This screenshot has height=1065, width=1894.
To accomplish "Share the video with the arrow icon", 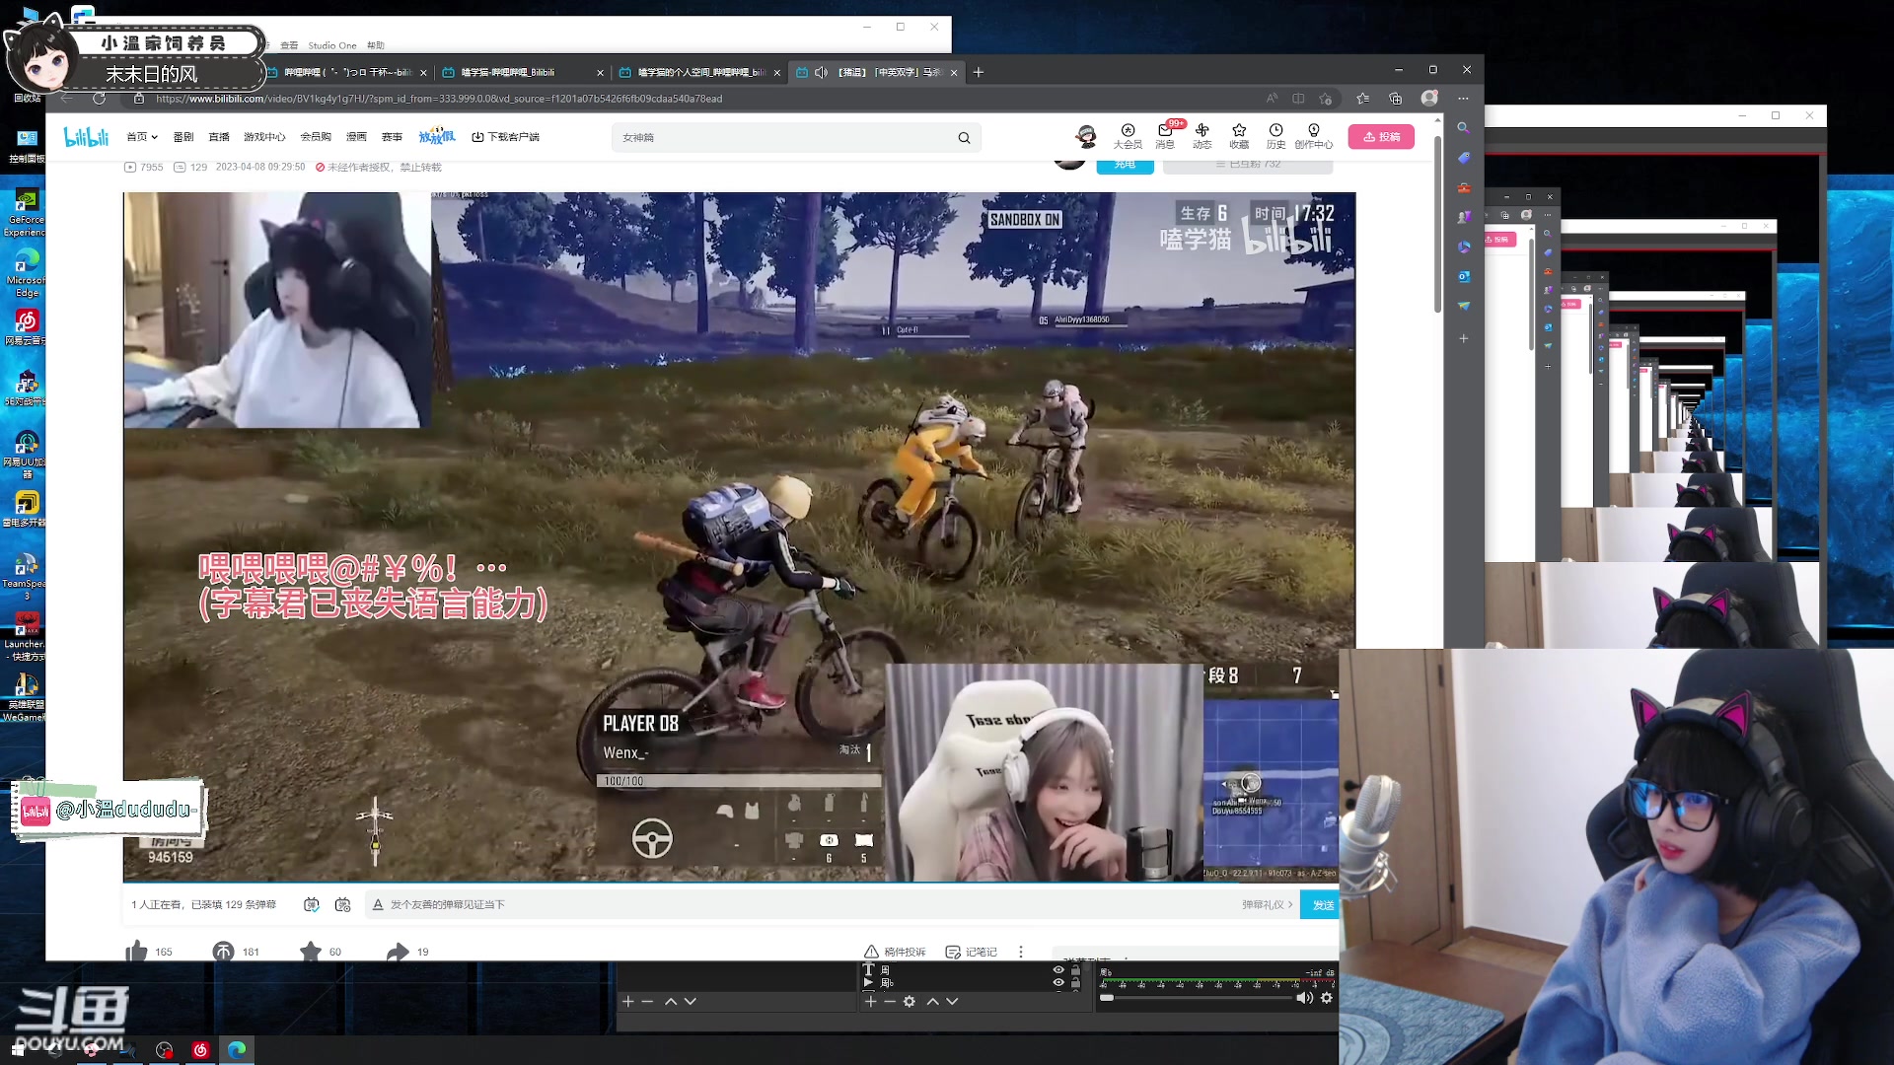I will coord(398,951).
